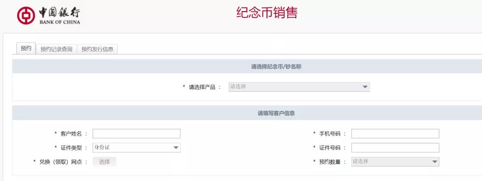Screen dimensions: 482x181
Task: Click the 中国银行 calligraphy logo text
Action: coord(60,12)
